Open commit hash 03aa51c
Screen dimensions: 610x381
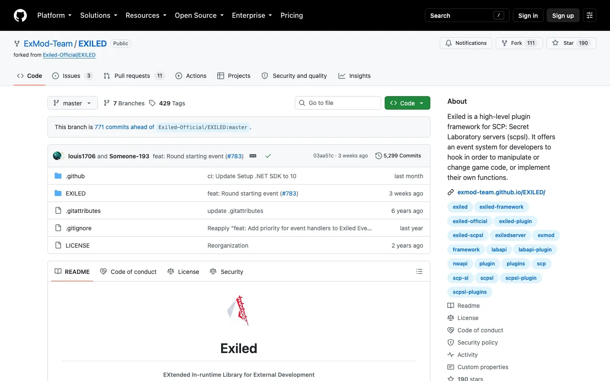324,156
